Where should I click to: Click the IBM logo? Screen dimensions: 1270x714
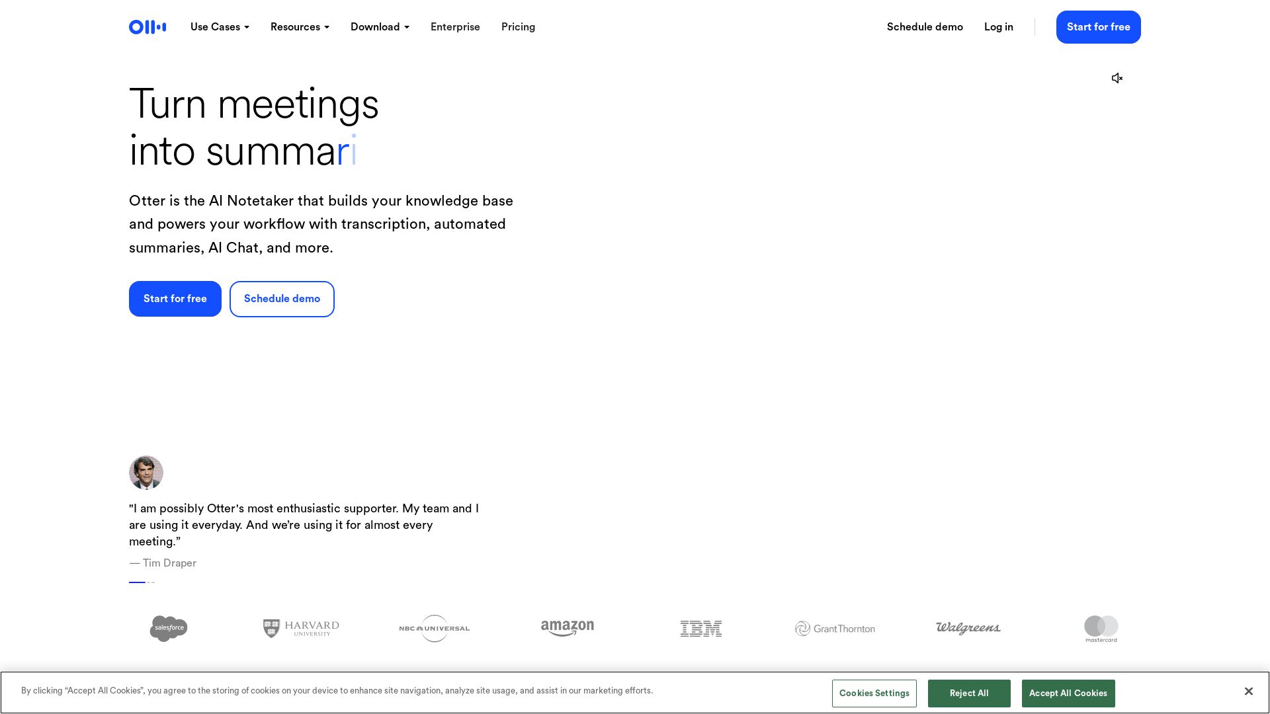[x=700, y=628]
